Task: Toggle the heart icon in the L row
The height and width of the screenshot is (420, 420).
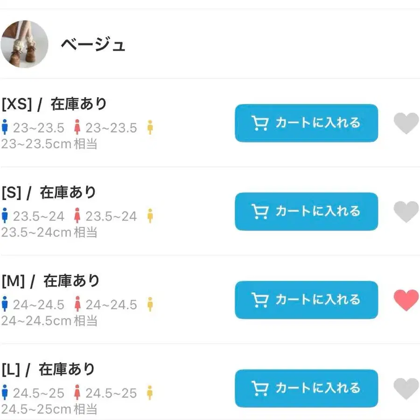Action: click(x=406, y=389)
